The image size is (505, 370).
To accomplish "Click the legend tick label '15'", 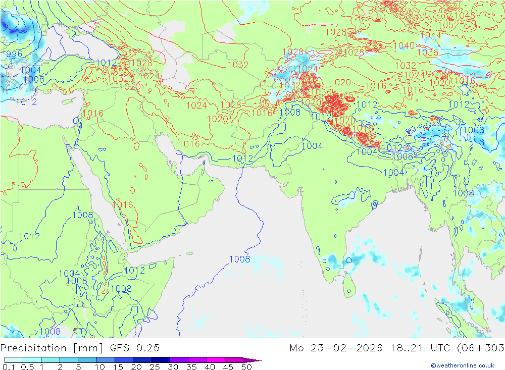I will [x=118, y=367].
